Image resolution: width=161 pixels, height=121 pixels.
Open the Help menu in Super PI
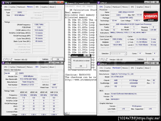[x=90, y=6]
